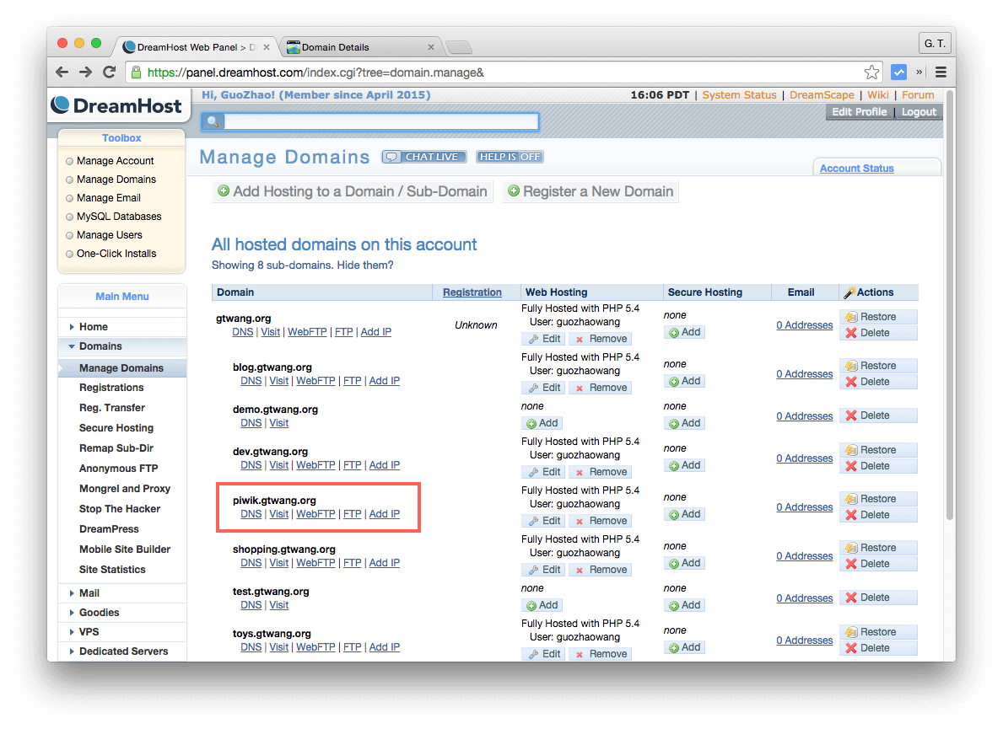Switch to the Domain Details tab
The height and width of the screenshot is (729, 1003).
tap(359, 47)
